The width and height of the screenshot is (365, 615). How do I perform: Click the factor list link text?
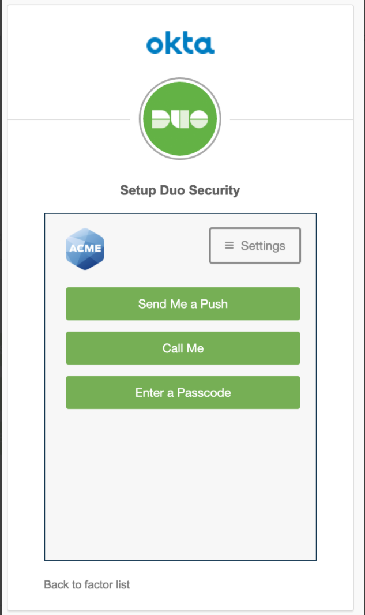[107, 585]
